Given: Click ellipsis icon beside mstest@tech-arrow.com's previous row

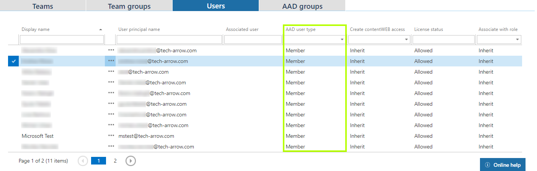Looking at the screenshot, I should click(x=111, y=125).
